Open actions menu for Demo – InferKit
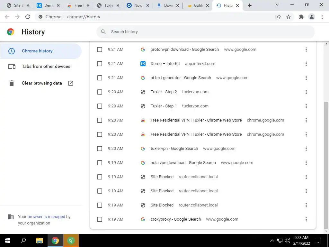 (306, 64)
